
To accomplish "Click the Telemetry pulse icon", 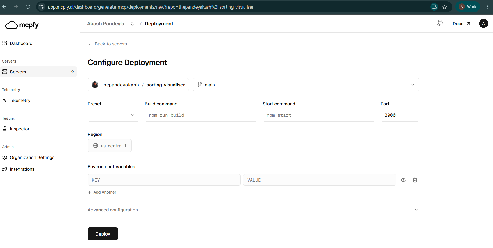I will (x=5, y=100).
